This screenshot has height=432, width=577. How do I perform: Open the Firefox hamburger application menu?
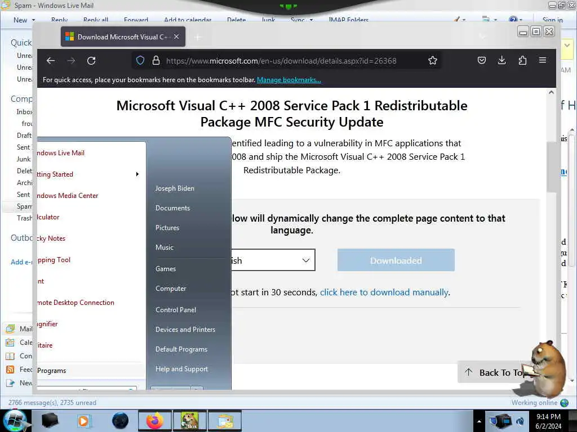pyautogui.click(x=543, y=60)
